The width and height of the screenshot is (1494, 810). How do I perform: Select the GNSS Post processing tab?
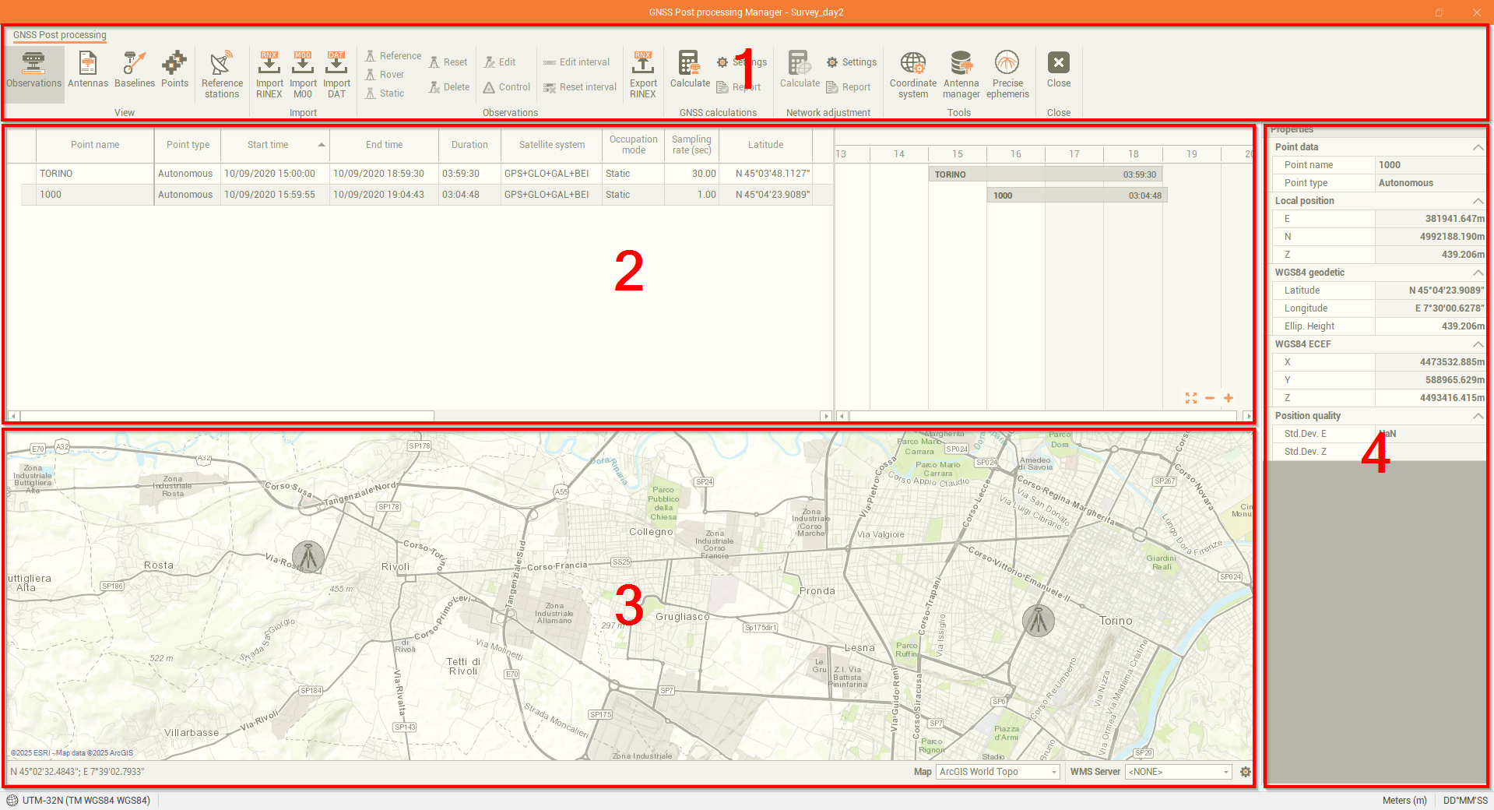click(60, 35)
